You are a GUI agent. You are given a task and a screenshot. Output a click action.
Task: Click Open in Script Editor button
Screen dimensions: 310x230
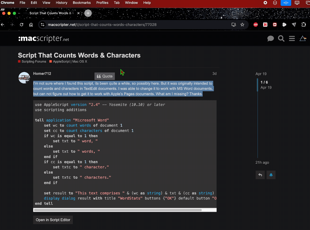point(53,220)
